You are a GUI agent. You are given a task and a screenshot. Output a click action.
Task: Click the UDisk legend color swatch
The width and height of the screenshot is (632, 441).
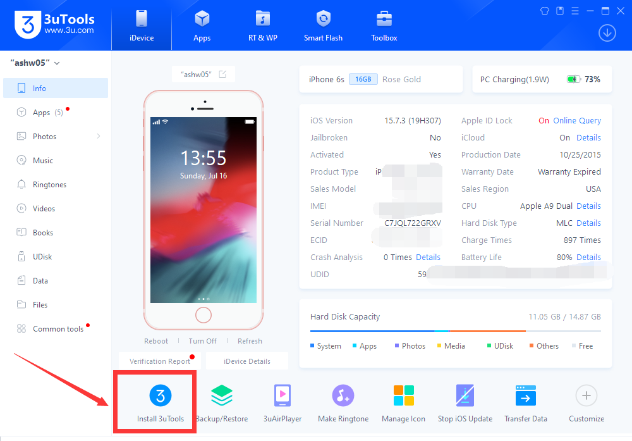click(489, 346)
